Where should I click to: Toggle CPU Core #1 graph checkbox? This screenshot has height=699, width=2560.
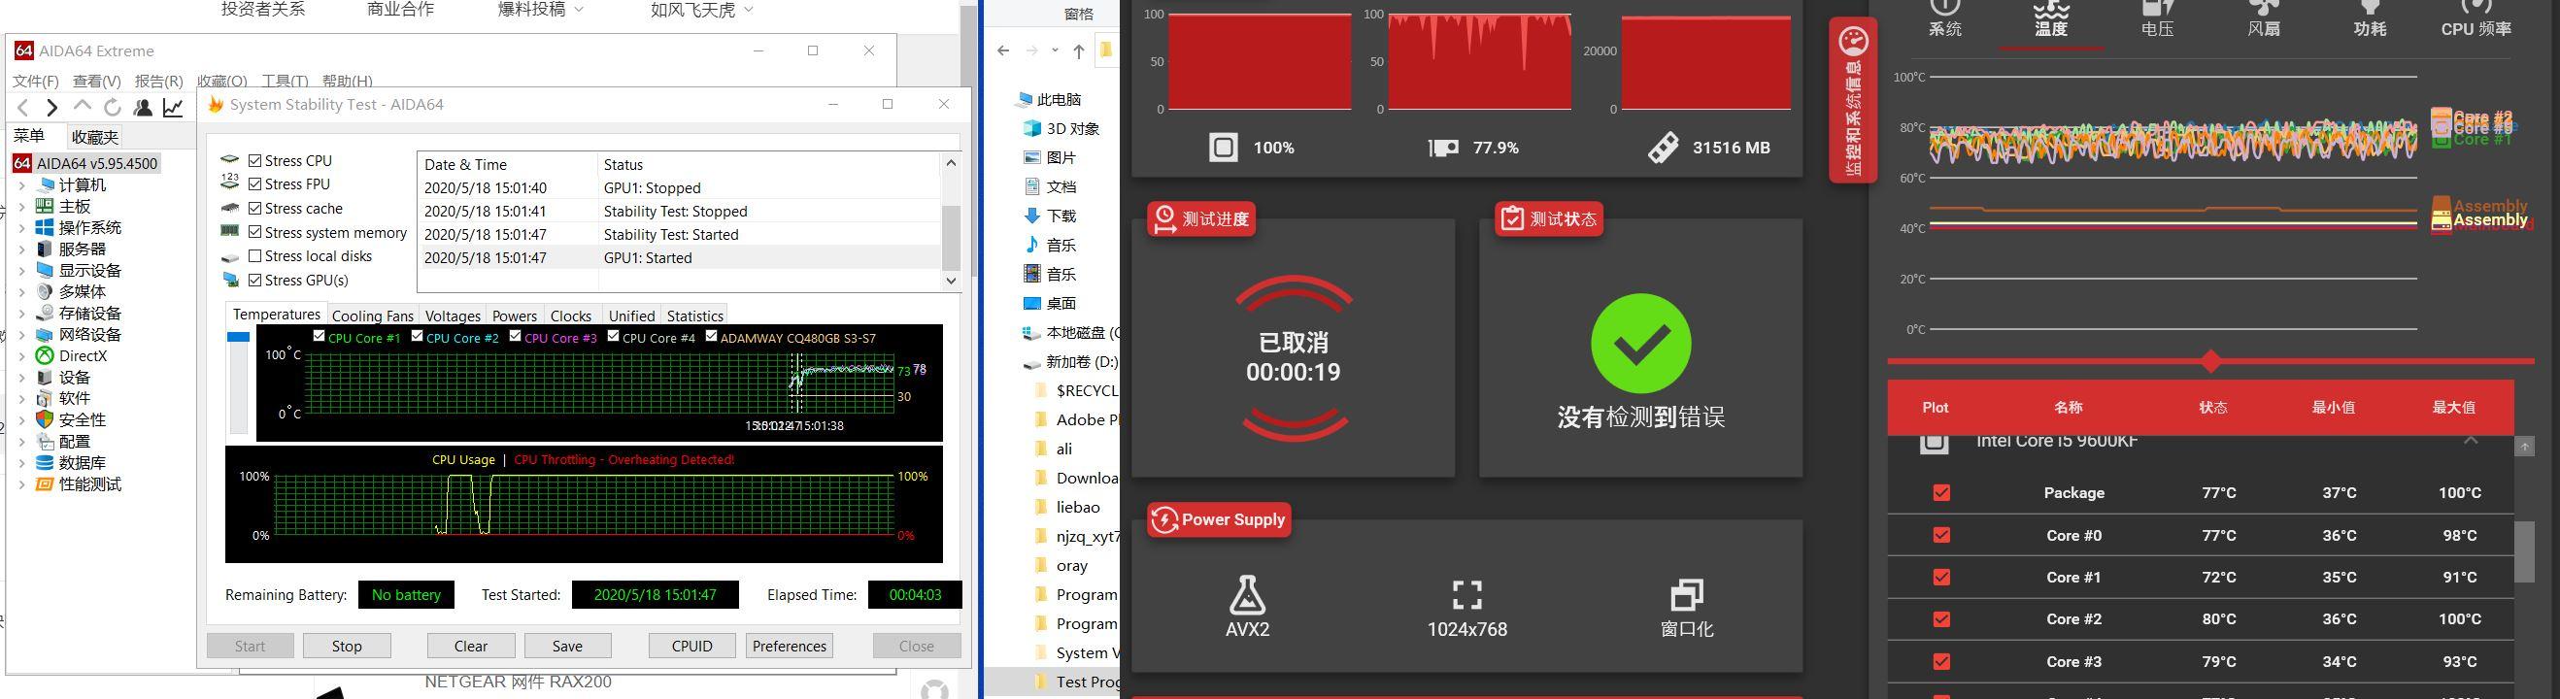pos(319,337)
